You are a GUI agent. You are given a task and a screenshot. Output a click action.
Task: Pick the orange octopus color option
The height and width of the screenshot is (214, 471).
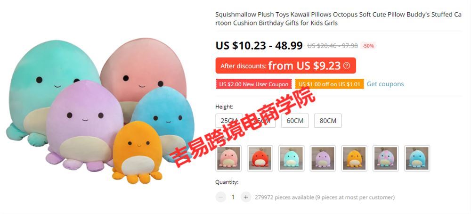pos(354,158)
